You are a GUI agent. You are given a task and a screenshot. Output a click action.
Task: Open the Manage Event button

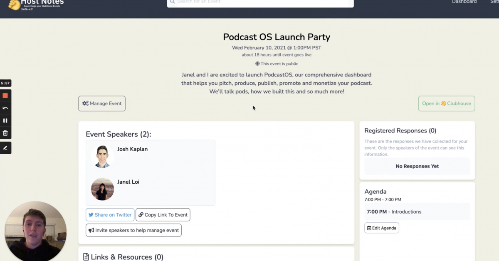coord(102,103)
